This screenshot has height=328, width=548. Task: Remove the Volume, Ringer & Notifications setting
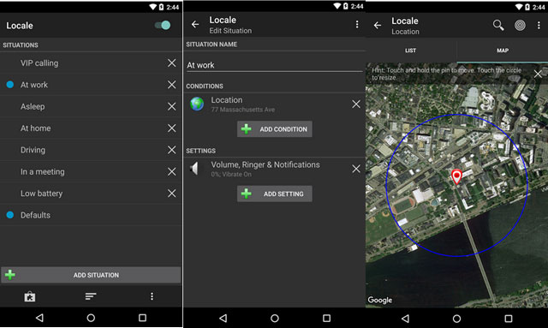click(x=356, y=169)
